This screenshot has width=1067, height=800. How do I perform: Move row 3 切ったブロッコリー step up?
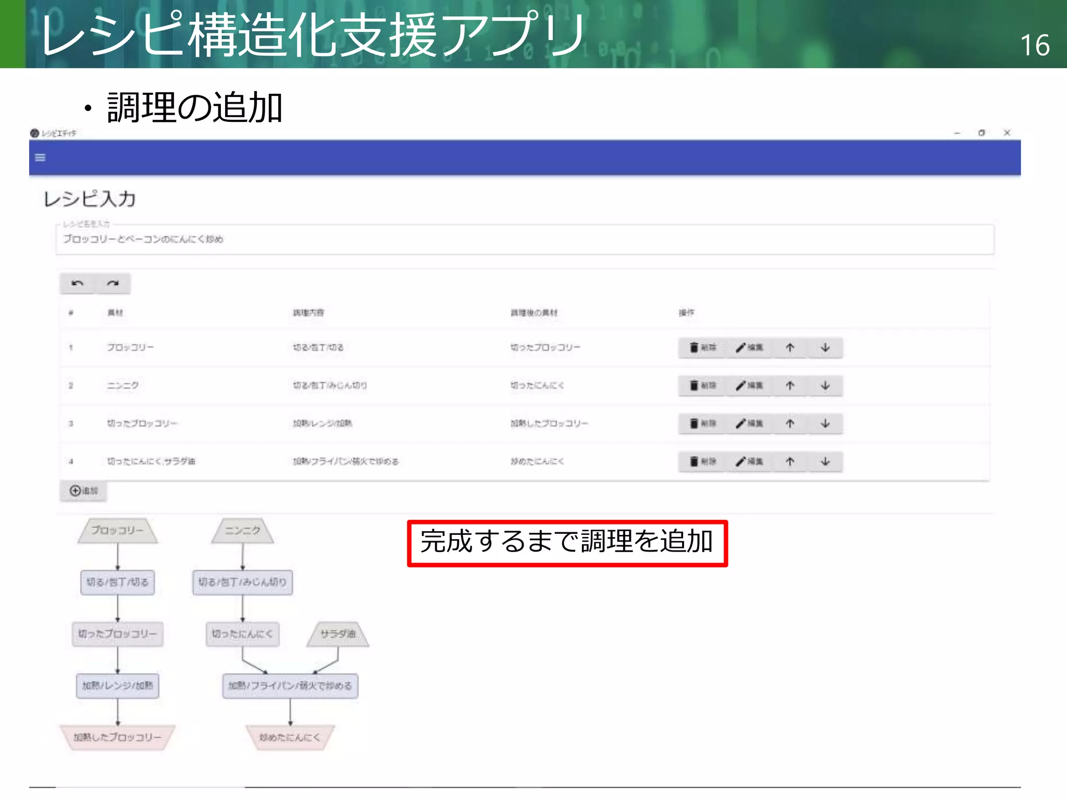(x=790, y=423)
